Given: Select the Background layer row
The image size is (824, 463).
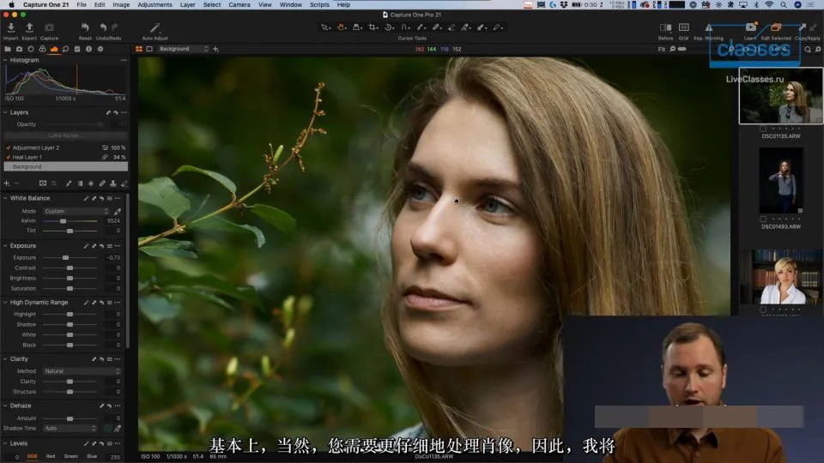Looking at the screenshot, I should (66, 166).
